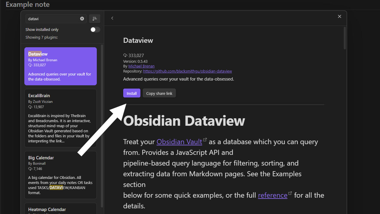Click the Copy share link button
This screenshot has height=214, width=380.
[x=159, y=93]
